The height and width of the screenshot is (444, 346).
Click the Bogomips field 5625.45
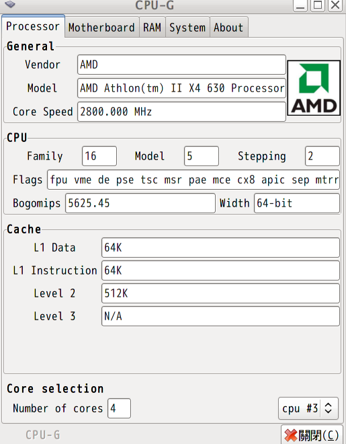(140, 203)
